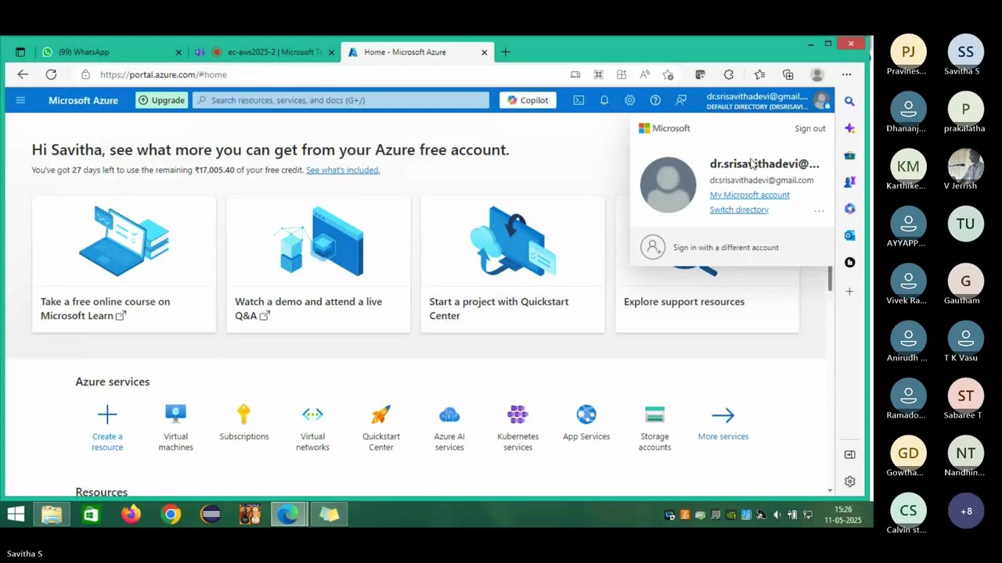Expand the +8 more participants bubble
Image resolution: width=1002 pixels, height=563 pixels.
click(x=966, y=511)
